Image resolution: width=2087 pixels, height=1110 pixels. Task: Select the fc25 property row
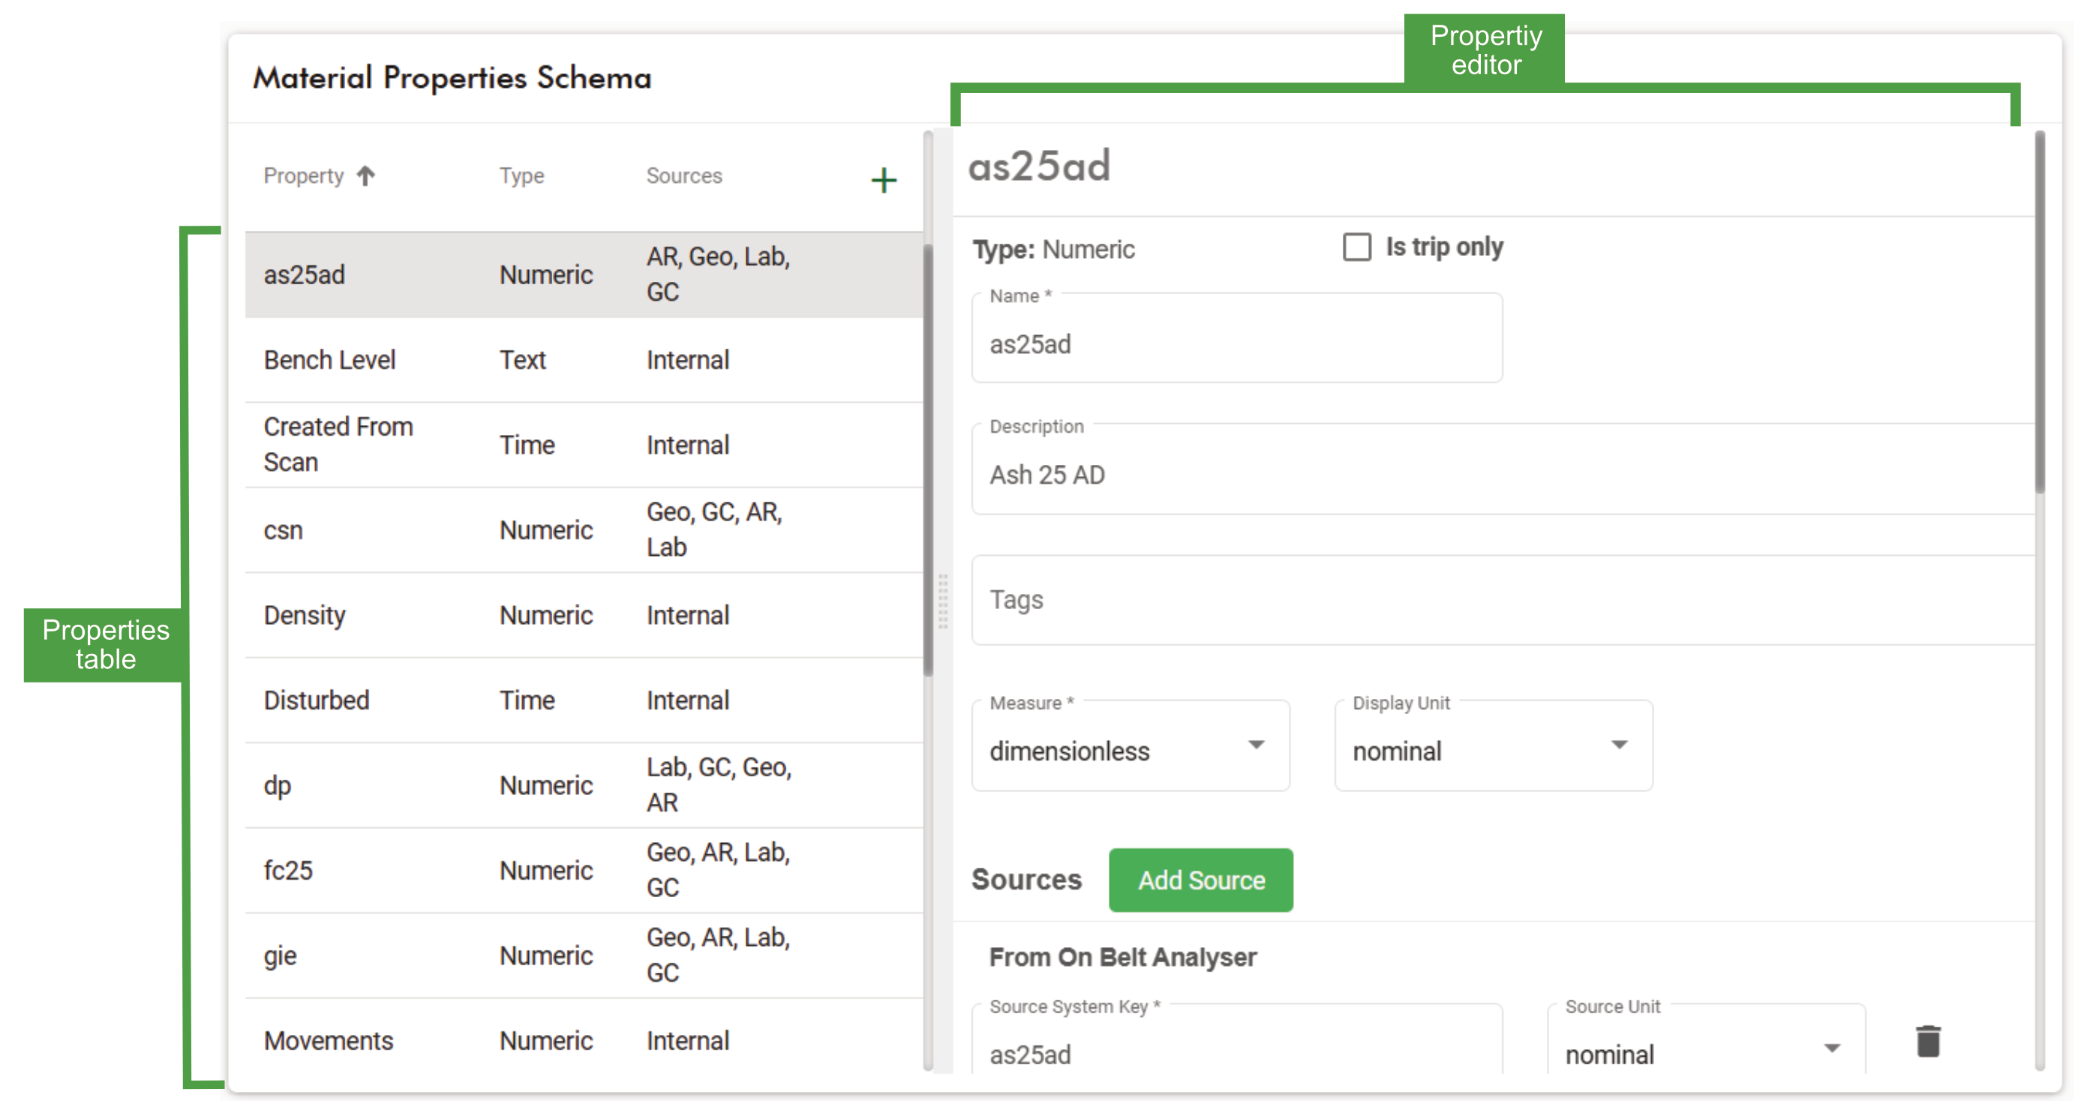coord(584,870)
